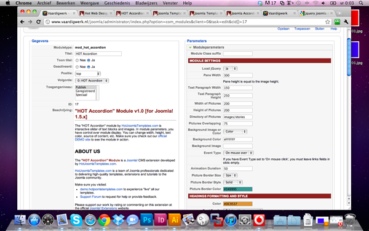Select Ja for Geactiveerd
This screenshot has width=369, height=231.
click(89, 67)
